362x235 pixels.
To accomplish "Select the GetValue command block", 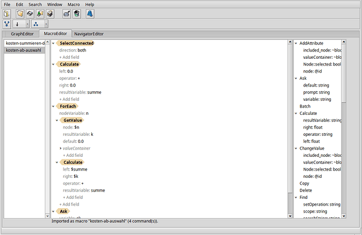I will (73, 120).
